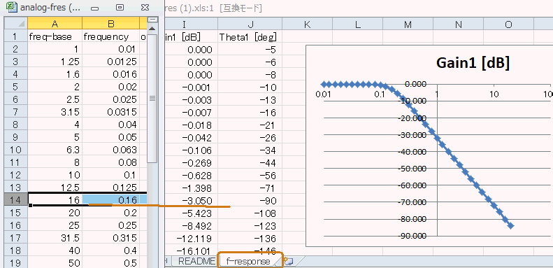Select the Theta1 cell showing -90
Viewport: 553px width, 268px height.
coord(250,201)
